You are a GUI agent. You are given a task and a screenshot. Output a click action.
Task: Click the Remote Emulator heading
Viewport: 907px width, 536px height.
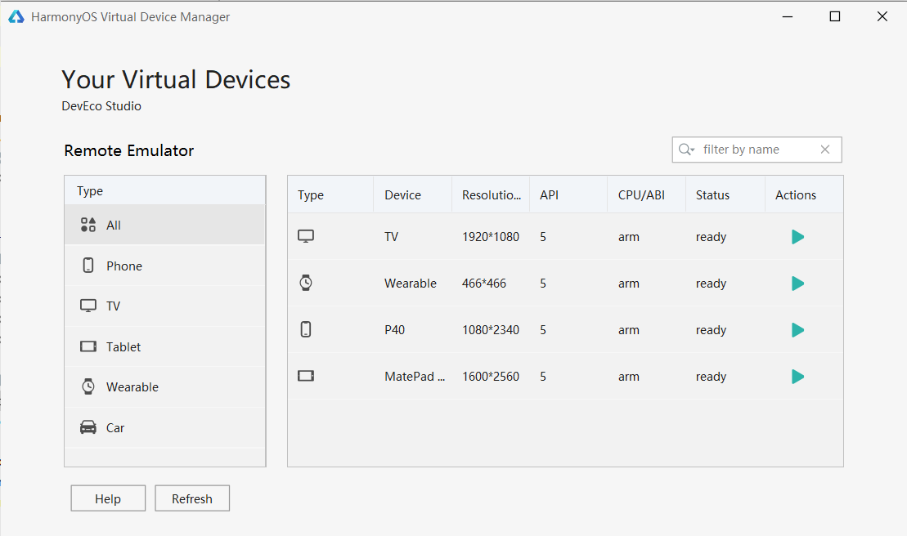pos(129,150)
